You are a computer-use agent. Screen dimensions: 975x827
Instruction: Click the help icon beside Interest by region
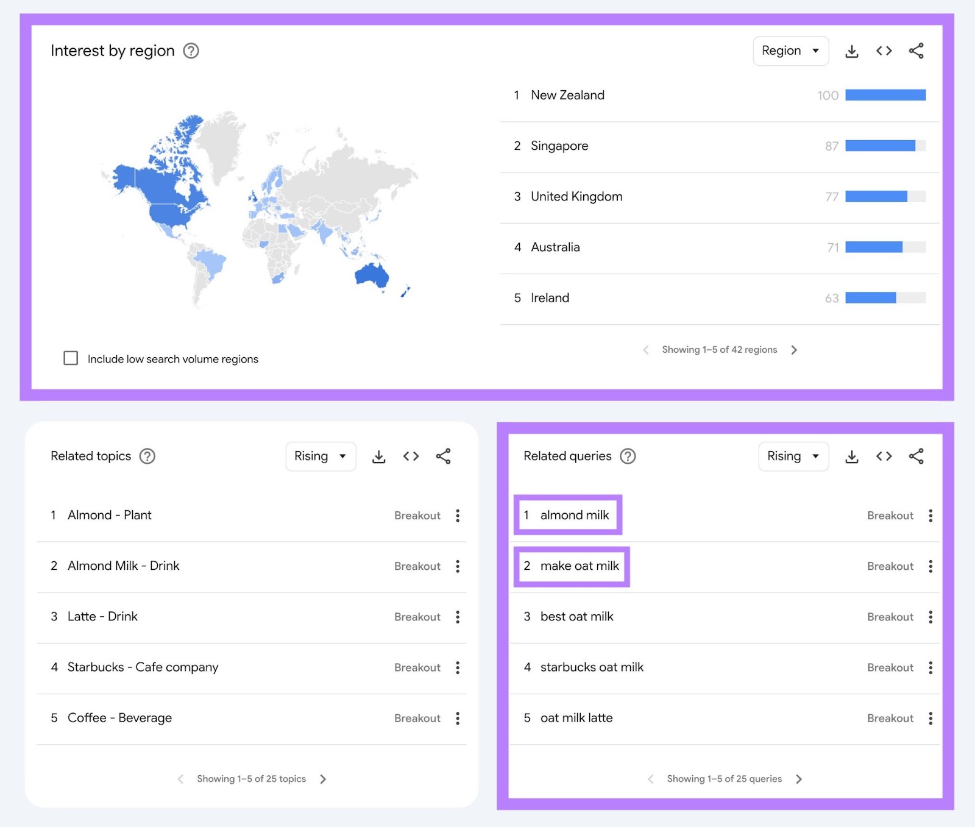tap(191, 51)
